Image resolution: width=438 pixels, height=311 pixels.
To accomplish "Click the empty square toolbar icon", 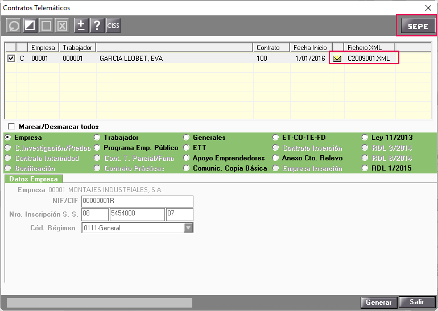I will point(46,26).
